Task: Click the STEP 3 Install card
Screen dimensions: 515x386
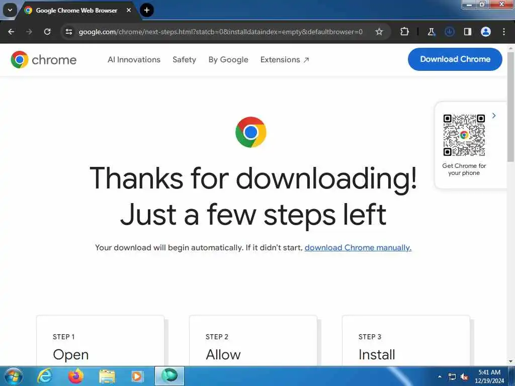Action: [406, 341]
